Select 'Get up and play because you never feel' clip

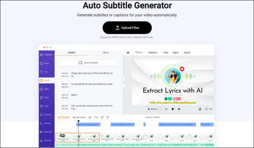pos(177,124)
